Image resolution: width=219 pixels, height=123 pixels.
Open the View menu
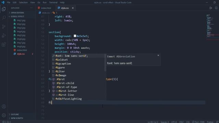tap(33, 2)
